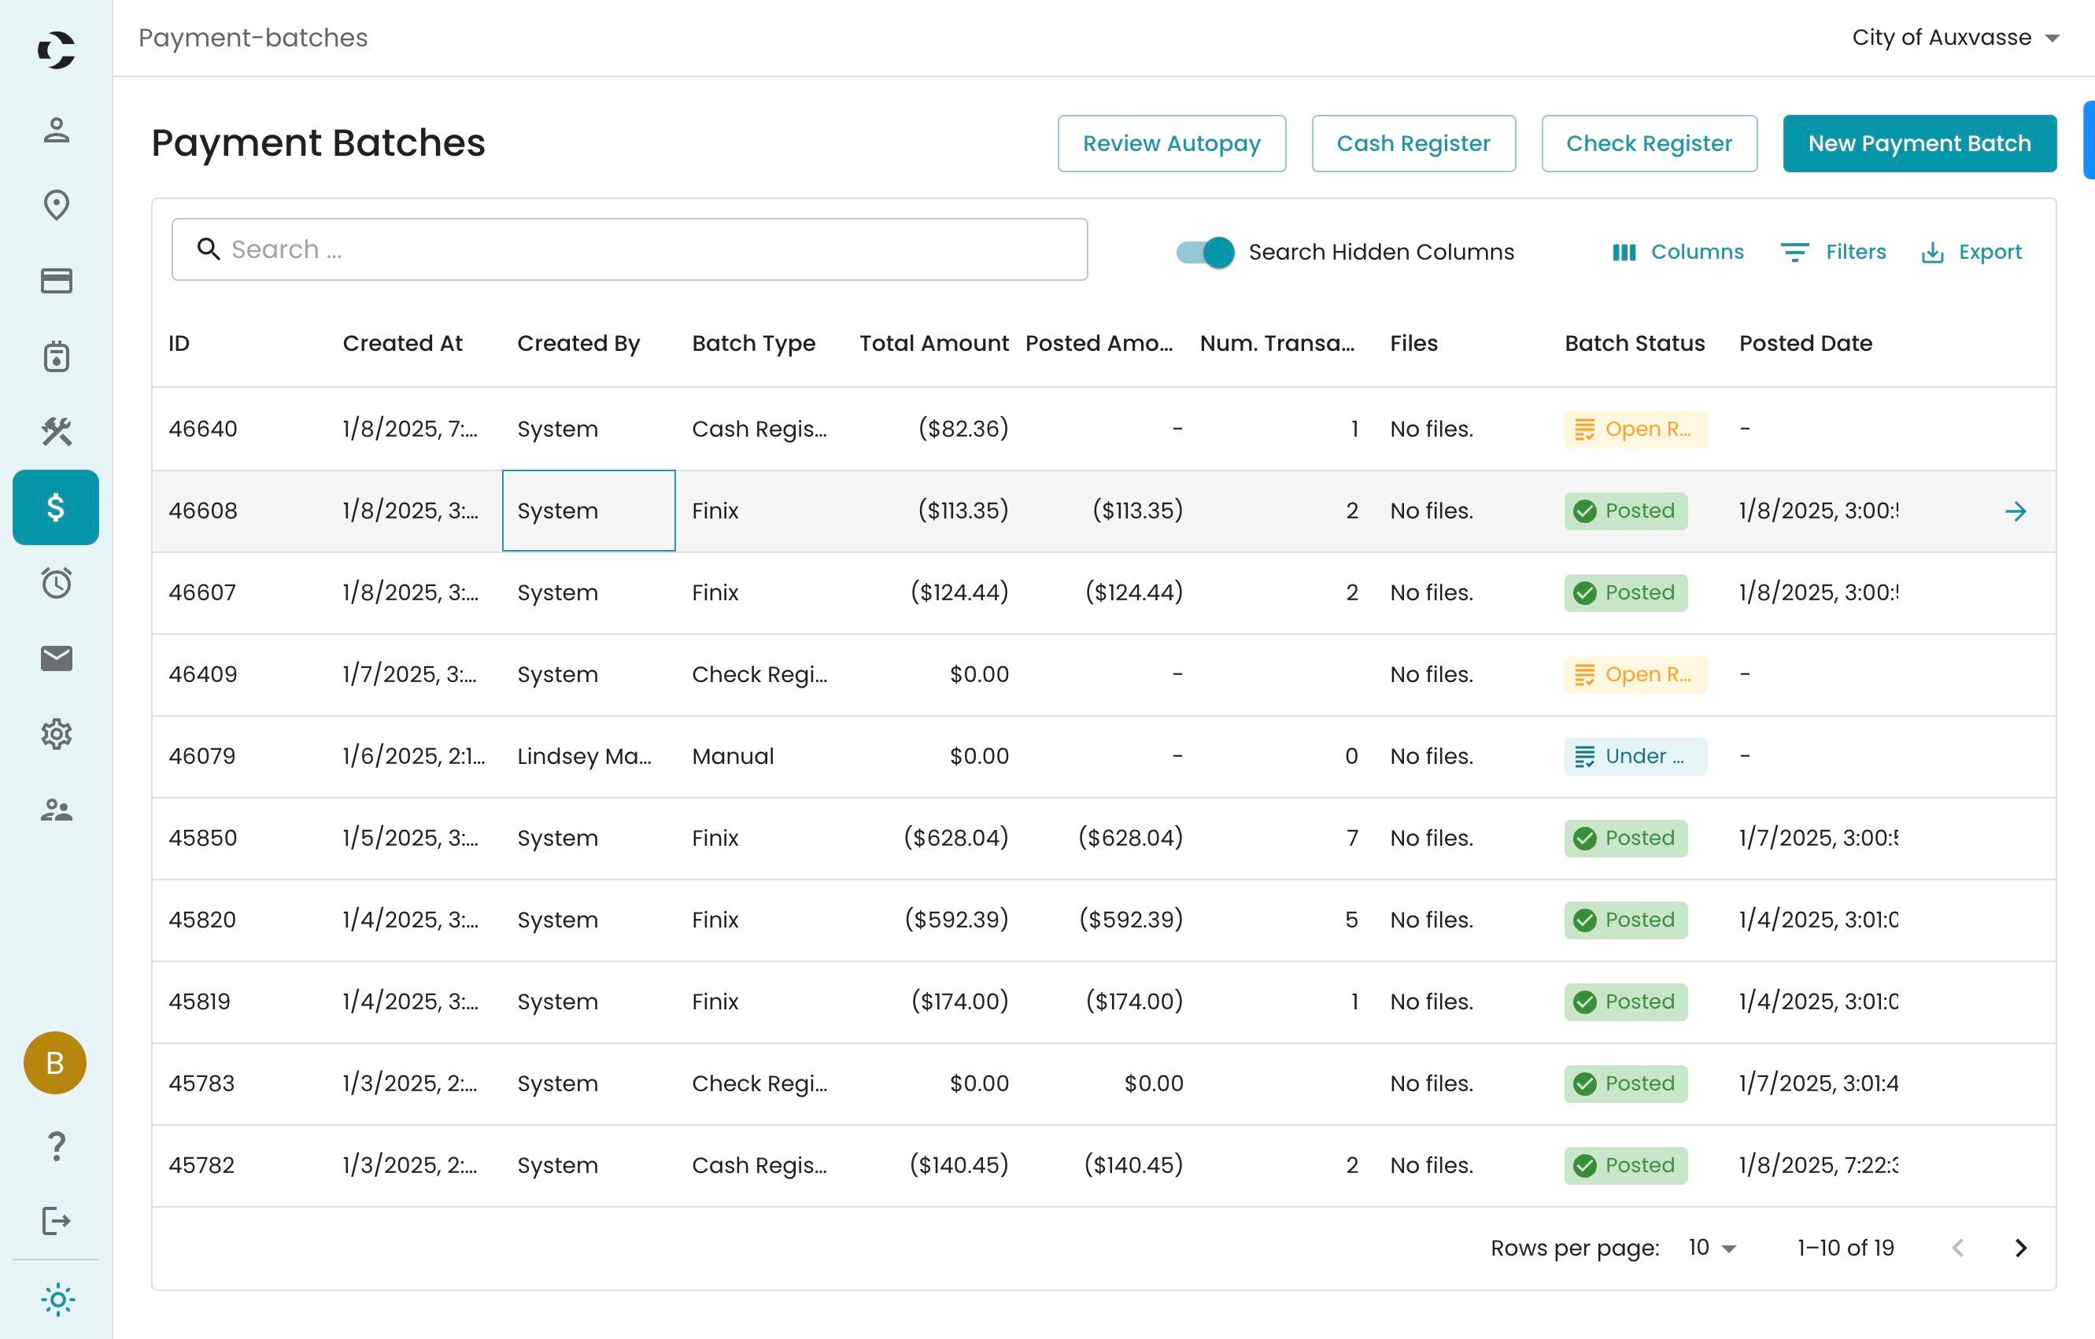The width and height of the screenshot is (2095, 1339).
Task: Click the New Payment Batch button
Action: point(1919,143)
